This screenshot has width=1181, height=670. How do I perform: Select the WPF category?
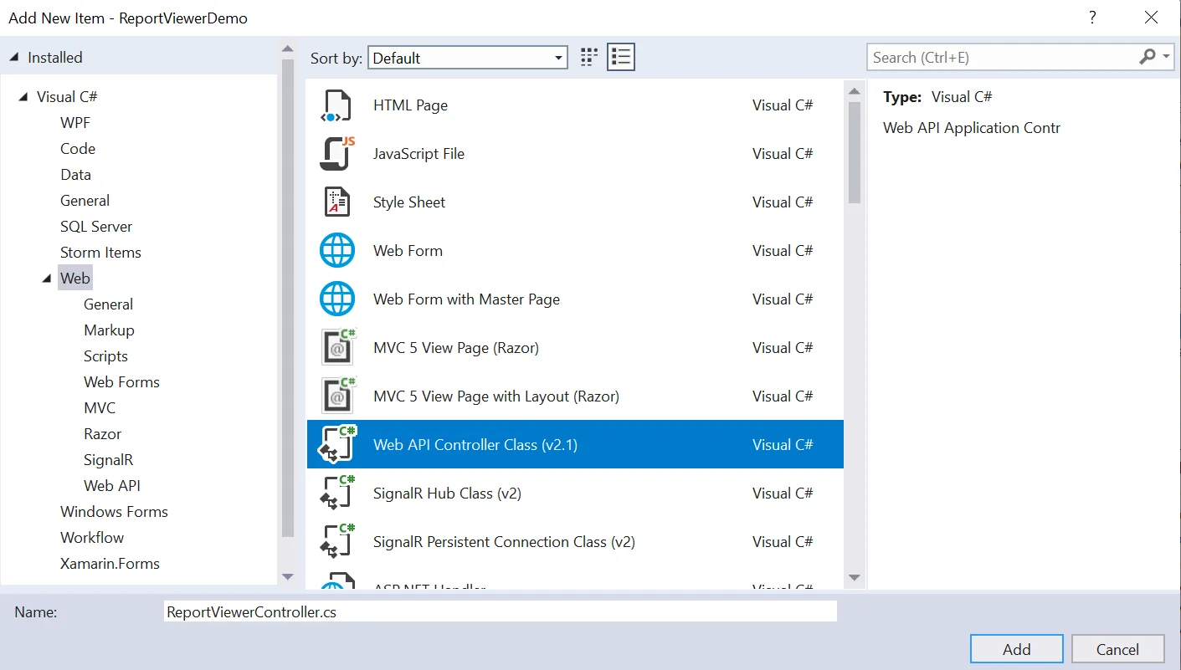point(75,123)
